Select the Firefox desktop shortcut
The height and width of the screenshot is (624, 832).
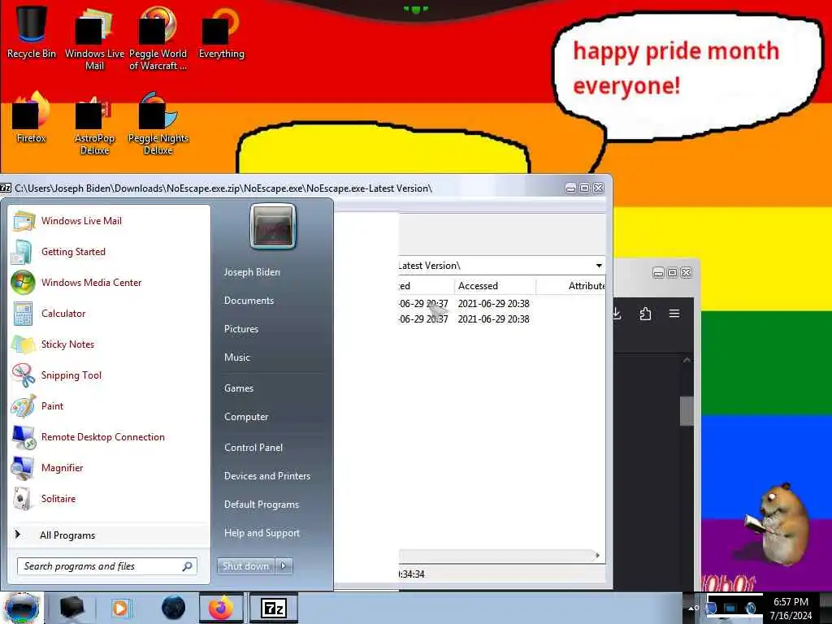tap(32, 118)
